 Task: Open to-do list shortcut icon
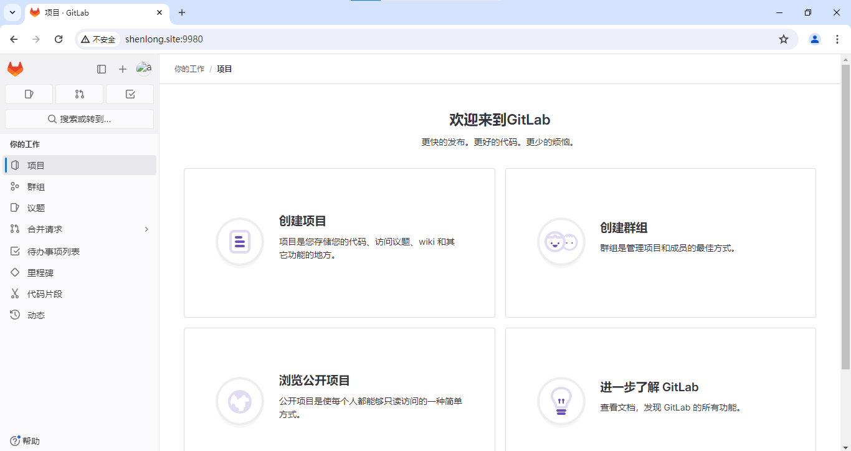[x=130, y=94]
